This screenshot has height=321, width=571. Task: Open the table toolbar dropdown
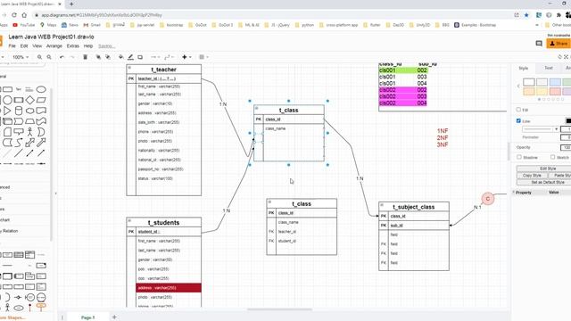(203, 57)
